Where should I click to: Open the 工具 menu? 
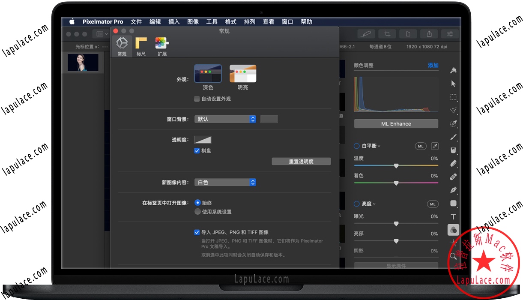point(212,21)
